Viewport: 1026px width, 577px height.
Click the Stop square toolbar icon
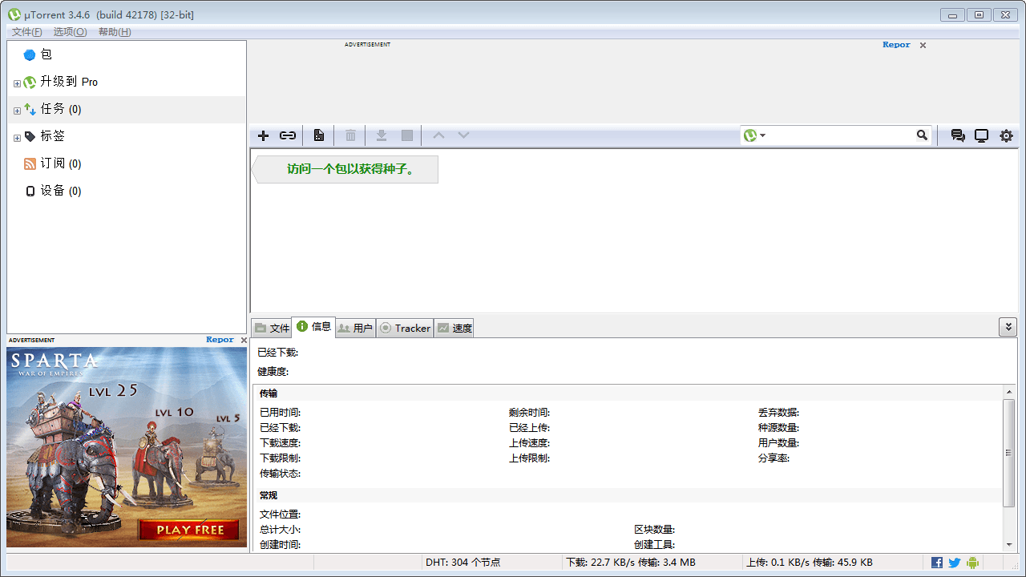tap(407, 135)
